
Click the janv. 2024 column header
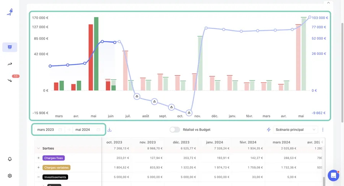coord(214,142)
